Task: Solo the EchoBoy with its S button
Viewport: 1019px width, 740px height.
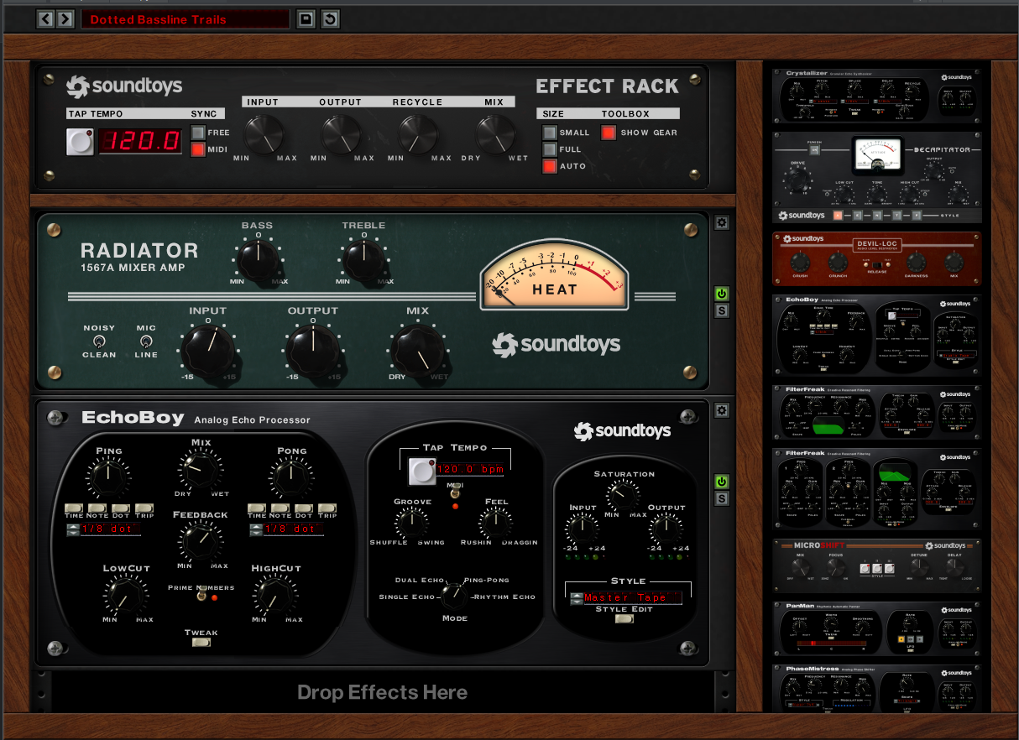Action: pos(722,499)
